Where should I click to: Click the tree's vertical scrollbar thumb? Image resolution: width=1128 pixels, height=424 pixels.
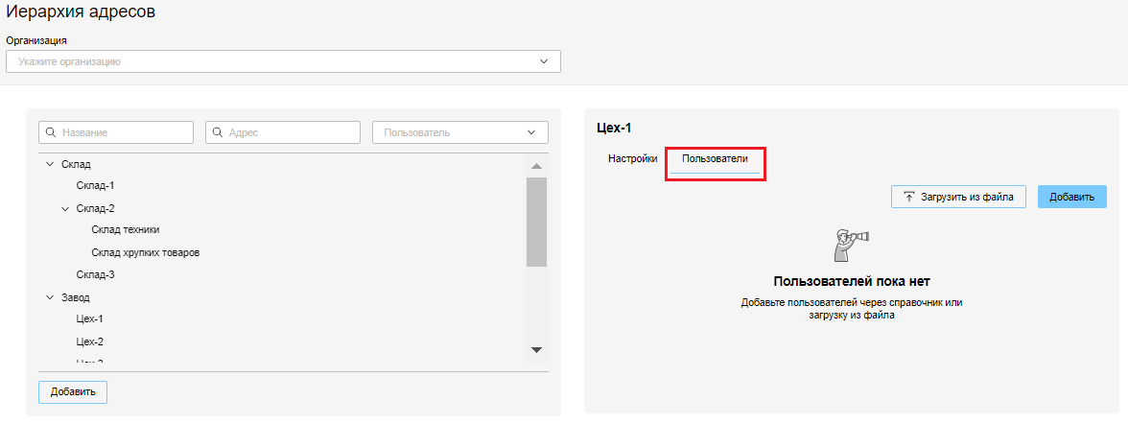point(536,221)
